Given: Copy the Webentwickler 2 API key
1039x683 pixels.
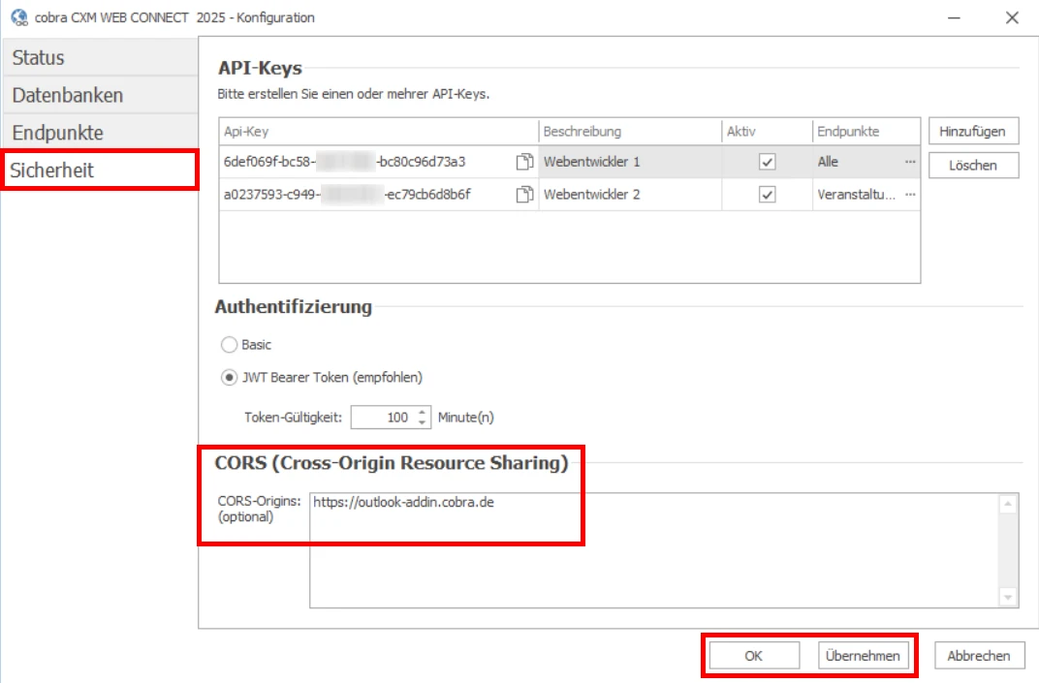Looking at the screenshot, I should (x=524, y=194).
